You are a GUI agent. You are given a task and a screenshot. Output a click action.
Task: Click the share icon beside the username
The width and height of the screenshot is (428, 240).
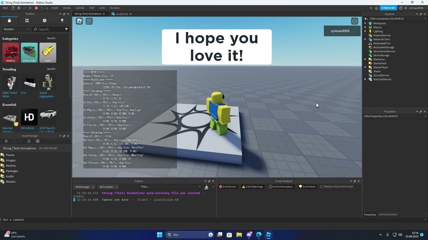(x=405, y=8)
